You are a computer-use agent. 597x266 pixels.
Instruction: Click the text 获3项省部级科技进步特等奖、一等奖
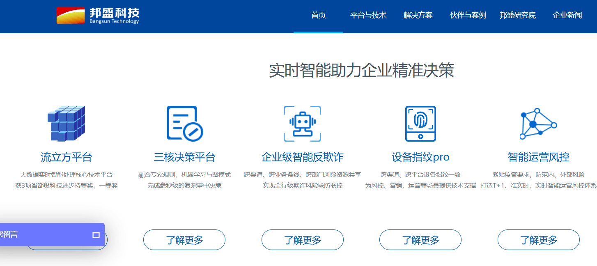67,186
